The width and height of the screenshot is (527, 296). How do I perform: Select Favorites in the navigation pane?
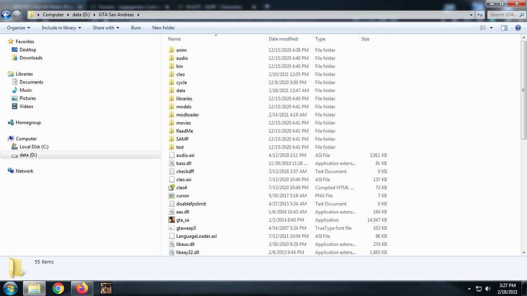25,42
